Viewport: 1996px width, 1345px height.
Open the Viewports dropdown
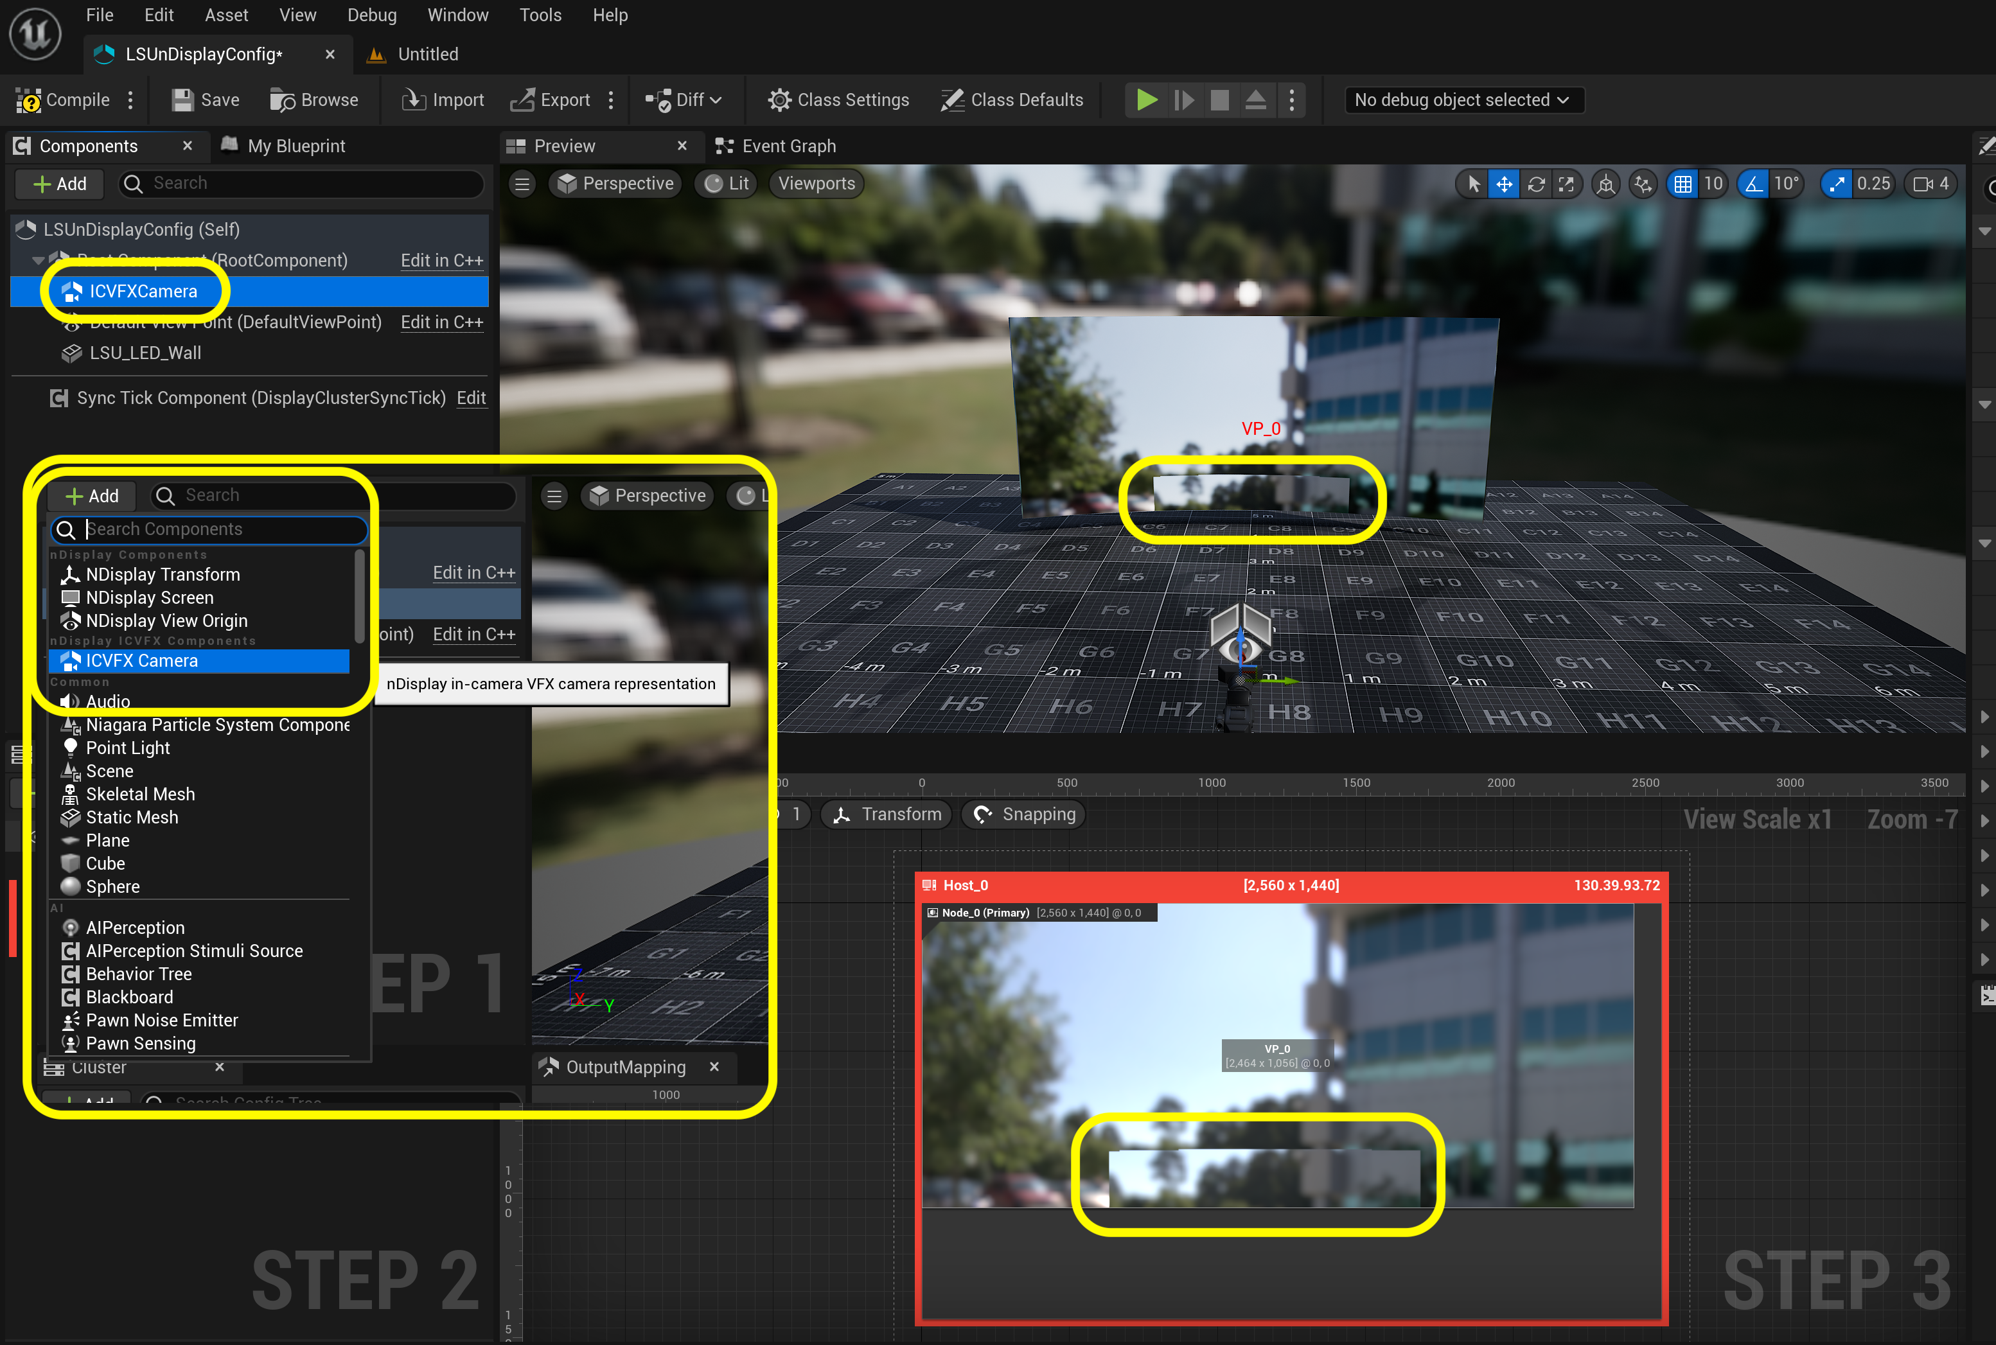(817, 184)
